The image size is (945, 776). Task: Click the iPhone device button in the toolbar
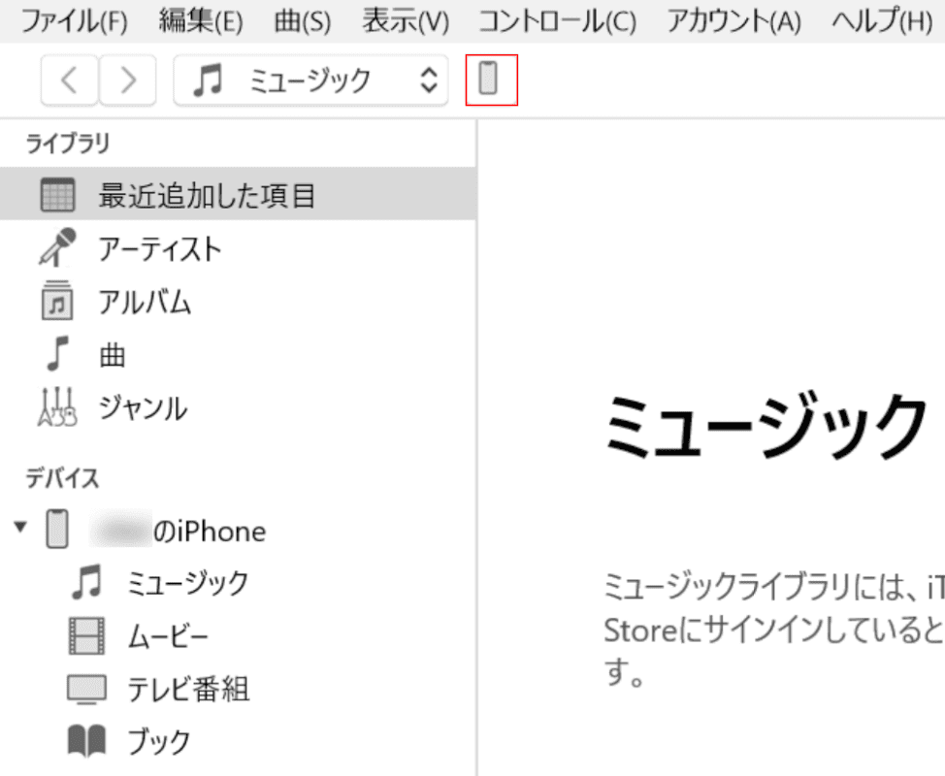pyautogui.click(x=491, y=80)
